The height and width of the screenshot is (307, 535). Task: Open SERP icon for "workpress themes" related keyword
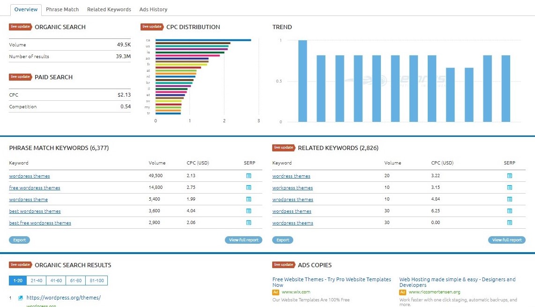[509, 187]
